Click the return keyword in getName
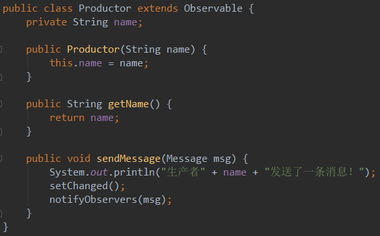This screenshot has height=236, width=380. click(67, 118)
